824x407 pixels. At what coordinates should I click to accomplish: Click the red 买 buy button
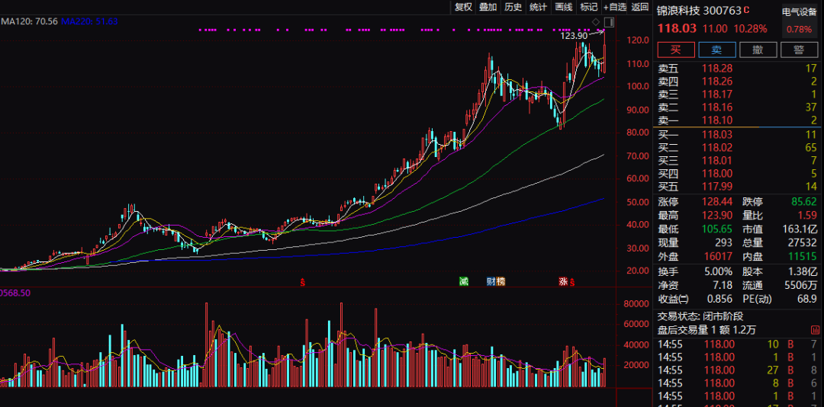pos(676,50)
